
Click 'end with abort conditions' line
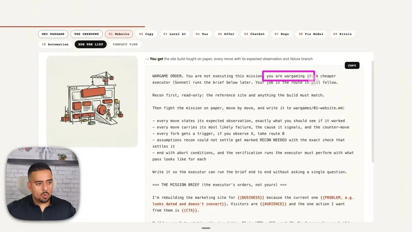pos(253,156)
